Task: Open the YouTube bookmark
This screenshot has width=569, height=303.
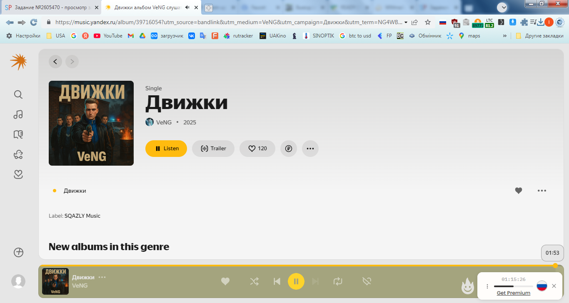Action: (108, 36)
